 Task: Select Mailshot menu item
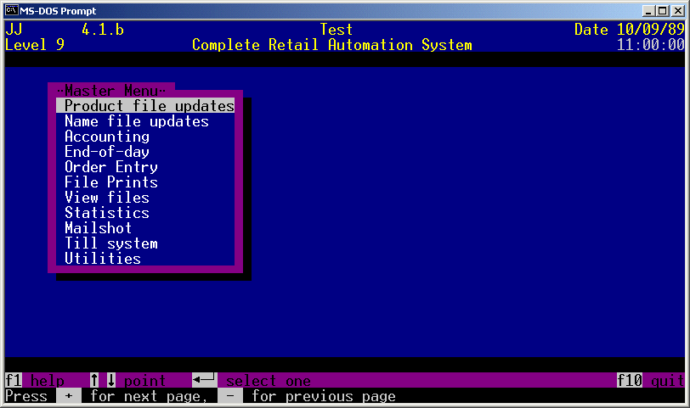tap(98, 228)
